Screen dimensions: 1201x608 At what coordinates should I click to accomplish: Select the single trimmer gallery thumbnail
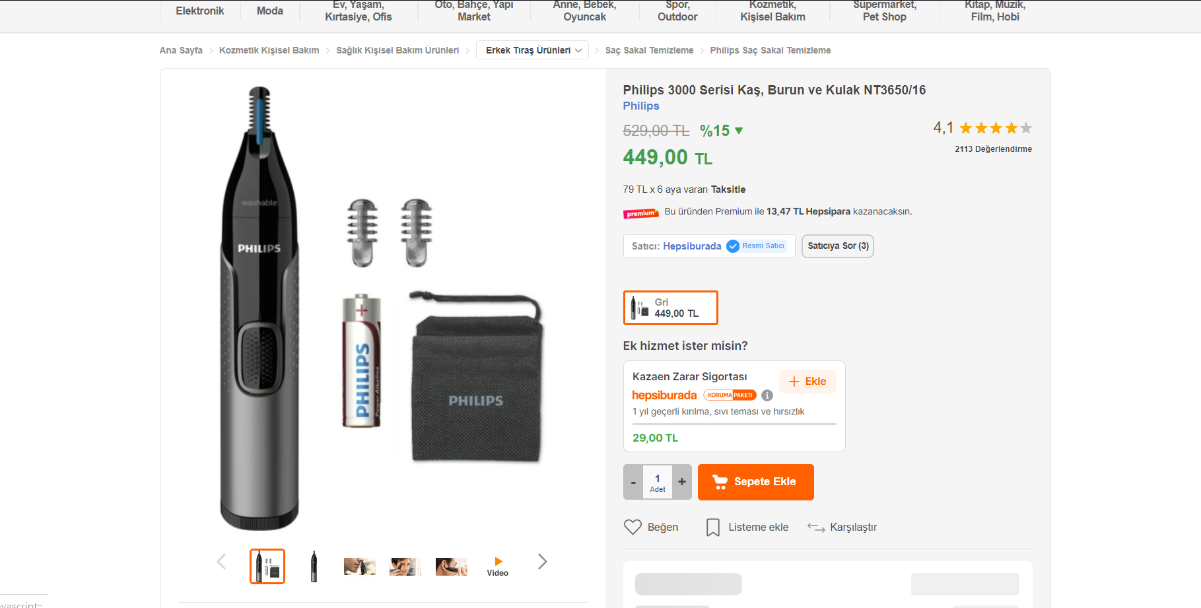click(314, 566)
